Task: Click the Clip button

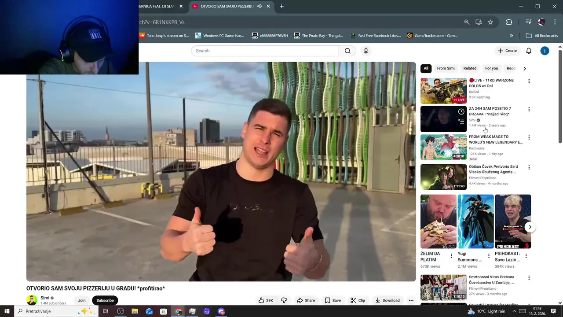Action: click(358, 300)
